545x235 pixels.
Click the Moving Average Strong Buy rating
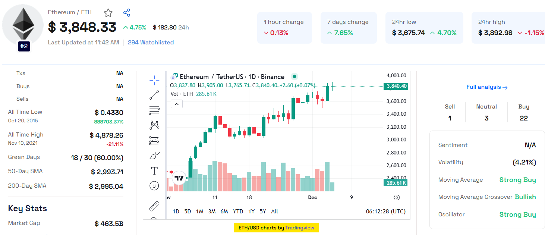click(518, 180)
